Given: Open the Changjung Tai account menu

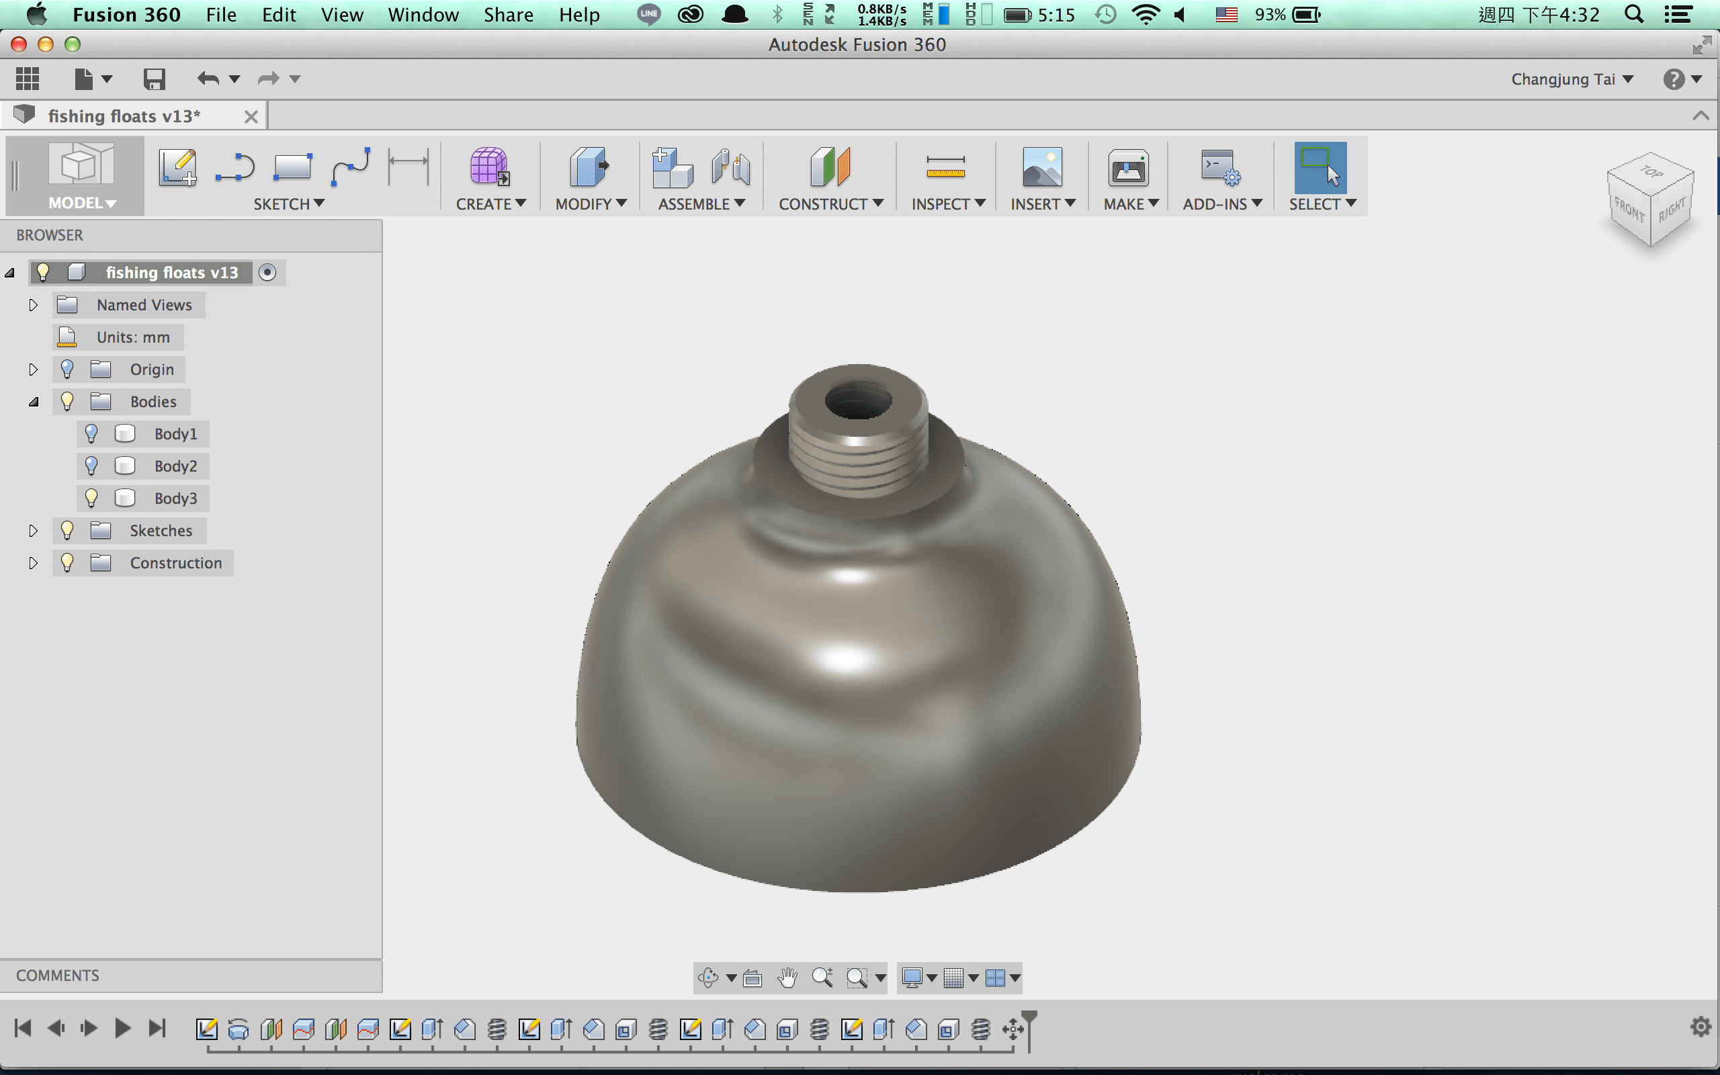Looking at the screenshot, I should (1572, 79).
